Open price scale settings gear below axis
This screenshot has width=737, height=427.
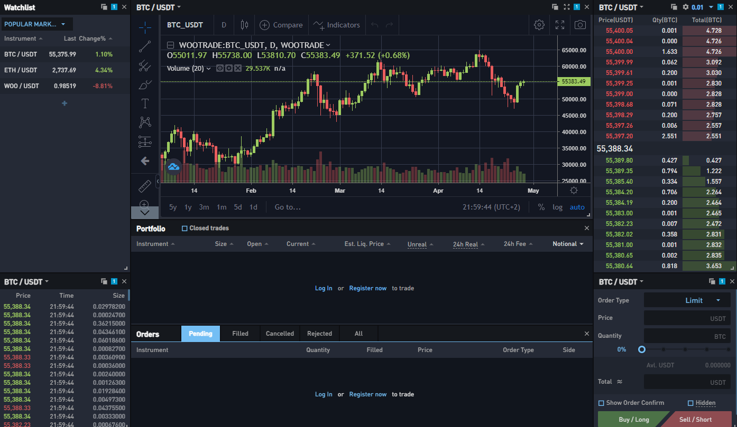[x=574, y=191]
